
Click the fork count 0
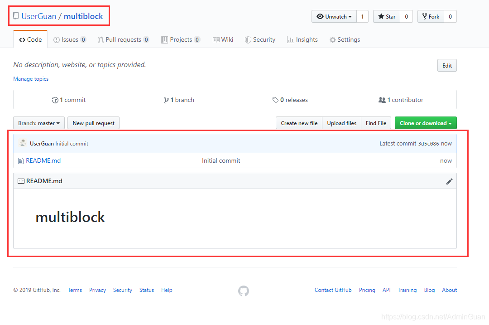pyautogui.click(x=451, y=17)
